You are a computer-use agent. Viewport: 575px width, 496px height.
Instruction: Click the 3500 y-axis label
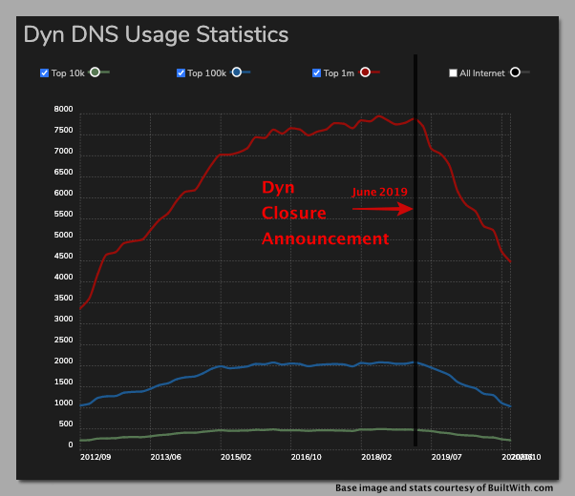tap(63, 298)
